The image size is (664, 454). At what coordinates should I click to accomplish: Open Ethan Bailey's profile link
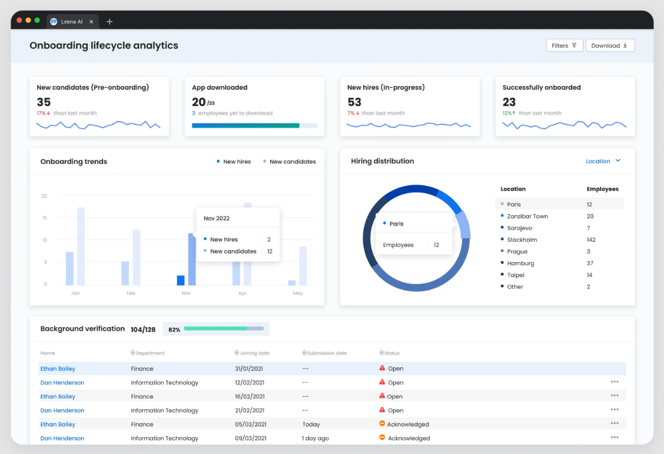(x=58, y=368)
